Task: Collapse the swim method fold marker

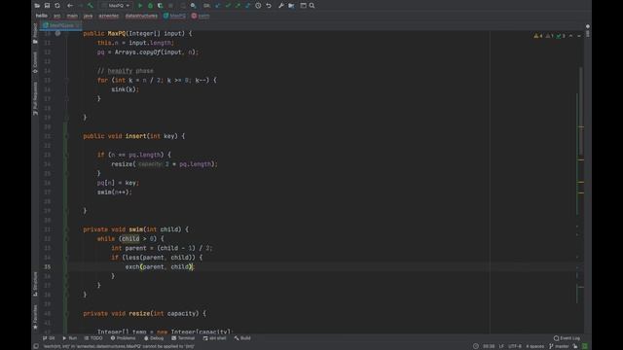Action: tap(67, 229)
